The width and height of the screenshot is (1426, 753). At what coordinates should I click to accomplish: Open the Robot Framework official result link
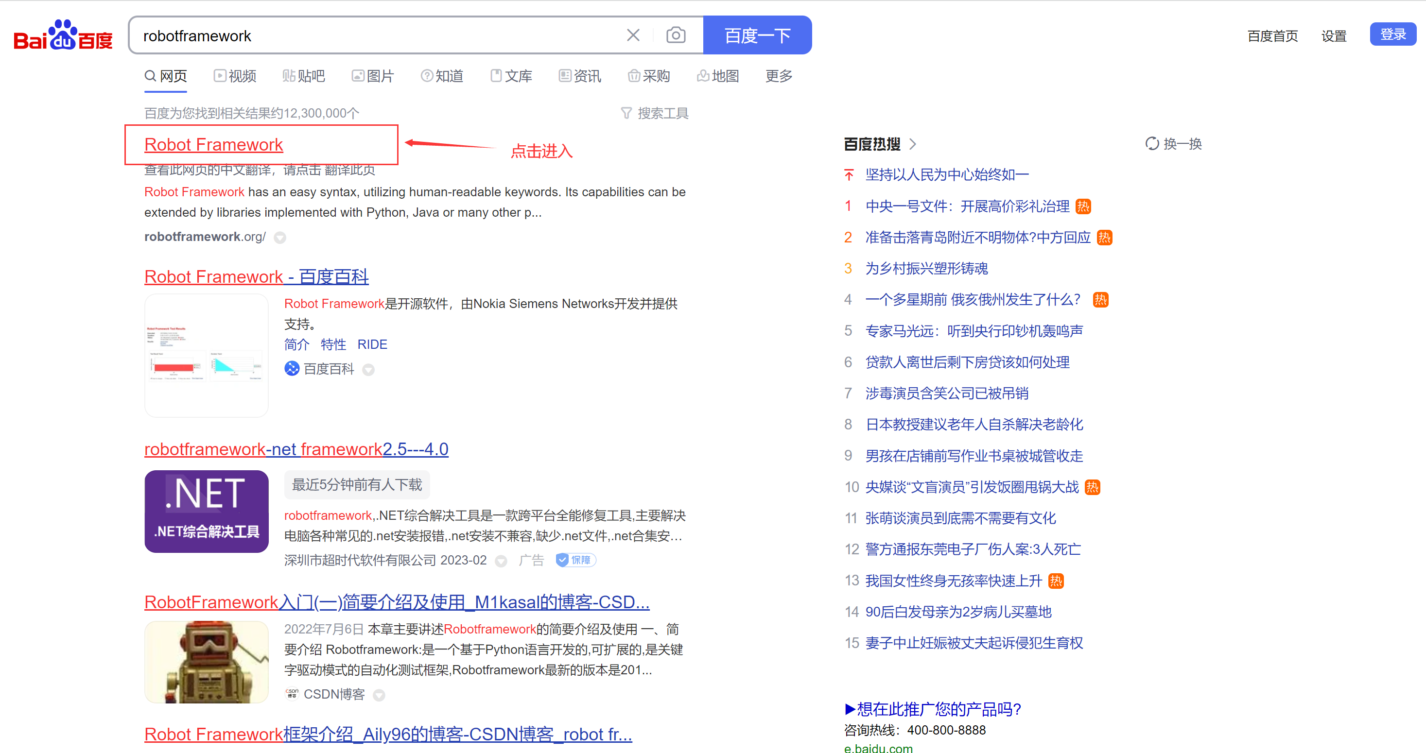pos(213,144)
